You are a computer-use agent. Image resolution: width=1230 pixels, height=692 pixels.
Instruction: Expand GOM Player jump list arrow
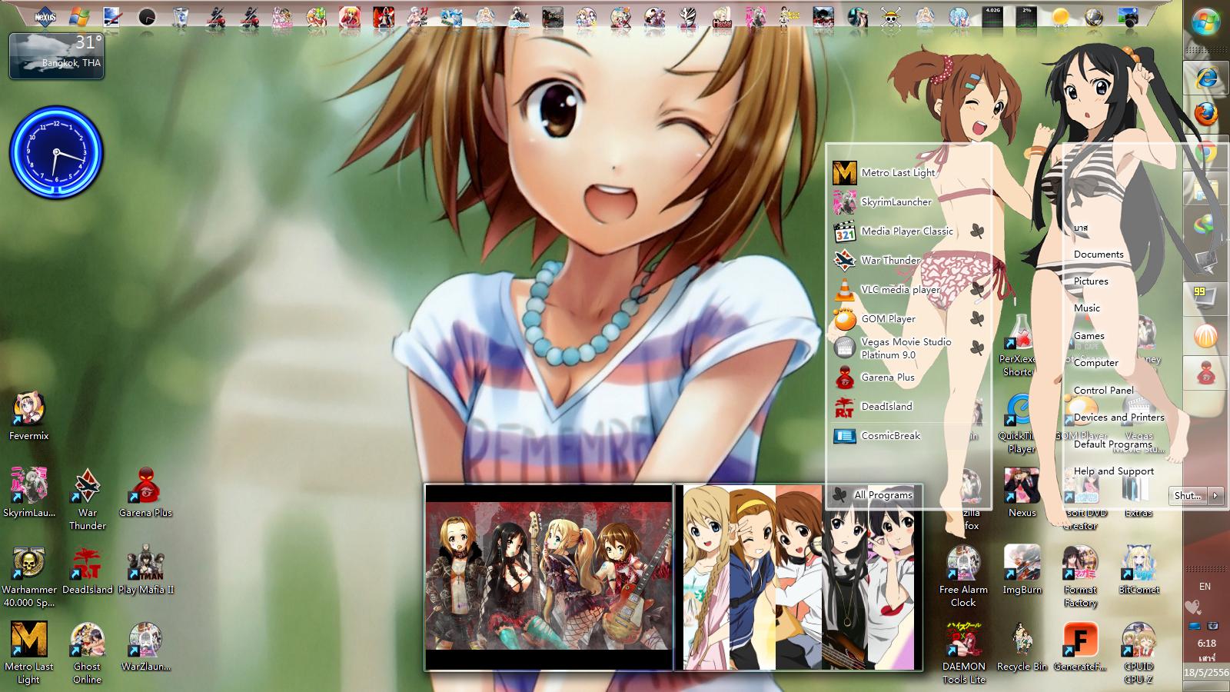pos(977,318)
